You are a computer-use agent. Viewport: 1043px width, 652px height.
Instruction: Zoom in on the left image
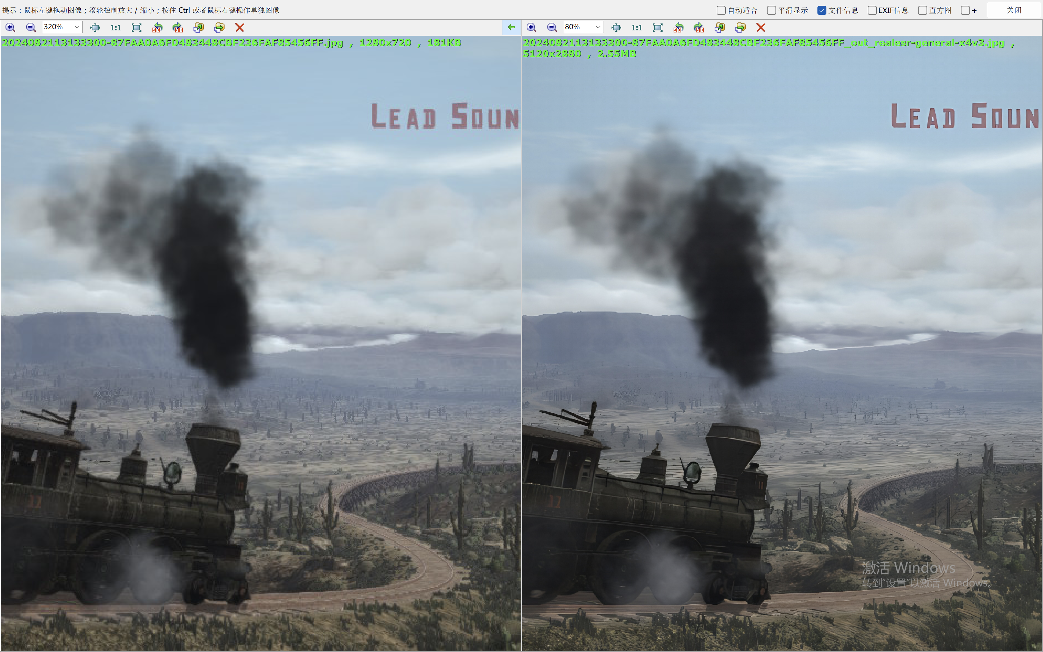click(x=10, y=28)
